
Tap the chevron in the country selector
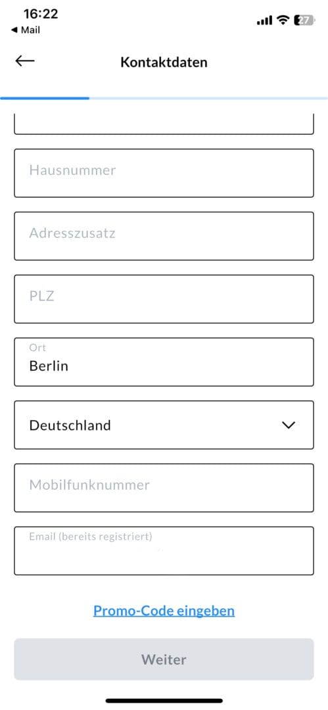click(288, 425)
